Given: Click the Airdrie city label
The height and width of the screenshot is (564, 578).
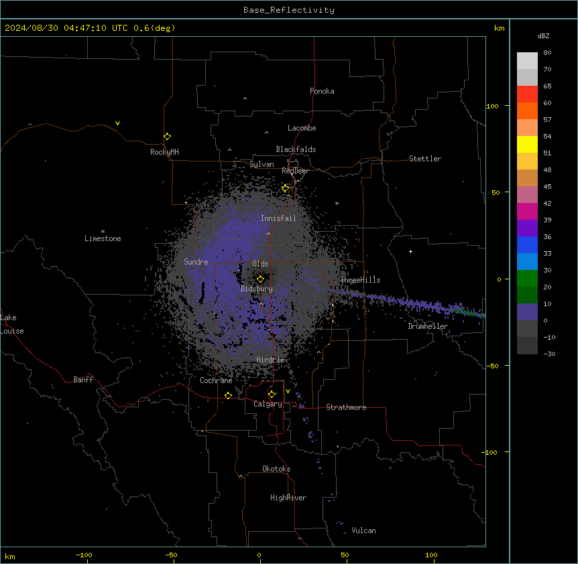Looking at the screenshot, I should coord(271,360).
